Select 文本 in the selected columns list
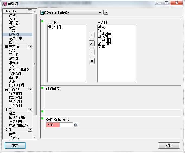185x153 pixels. (102, 46)
